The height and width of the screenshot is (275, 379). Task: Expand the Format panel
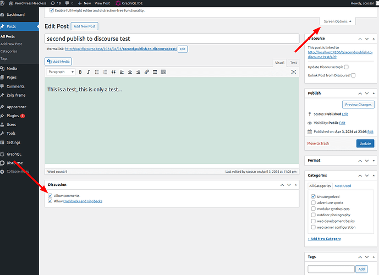(x=373, y=161)
